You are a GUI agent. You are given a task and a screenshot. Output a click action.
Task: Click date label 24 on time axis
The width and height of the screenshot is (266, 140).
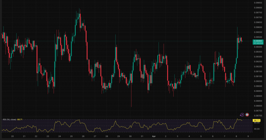[x=59, y=136]
